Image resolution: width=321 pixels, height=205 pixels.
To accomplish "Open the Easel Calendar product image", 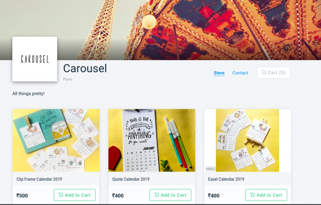I will tap(248, 141).
